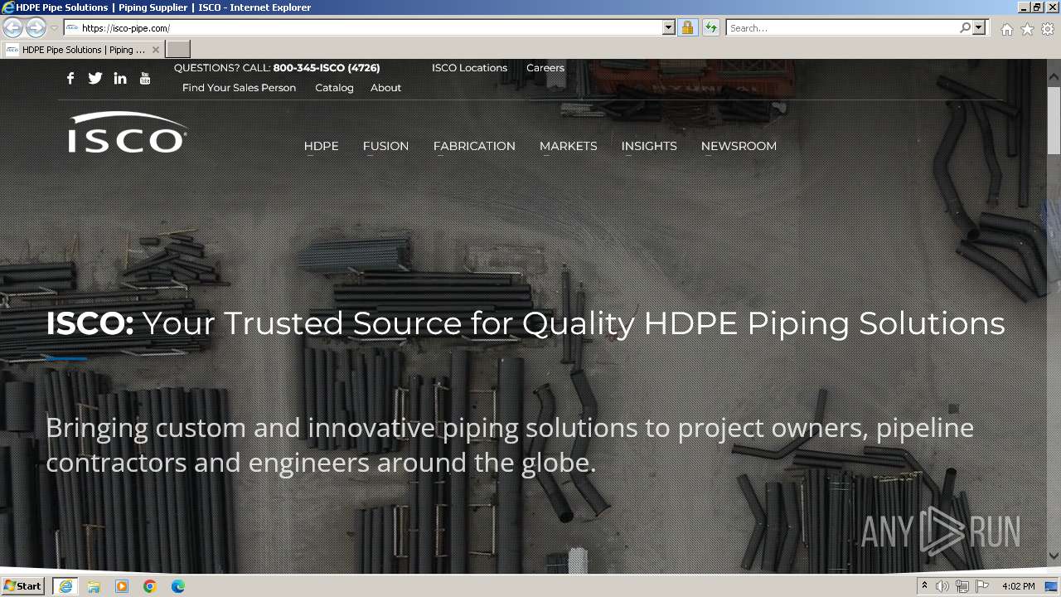Click the security lock icon

pyautogui.click(x=687, y=27)
